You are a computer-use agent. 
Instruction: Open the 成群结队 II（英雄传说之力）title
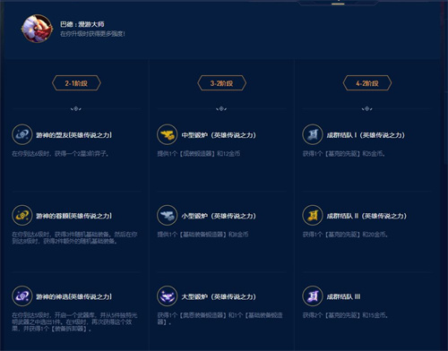366,216
